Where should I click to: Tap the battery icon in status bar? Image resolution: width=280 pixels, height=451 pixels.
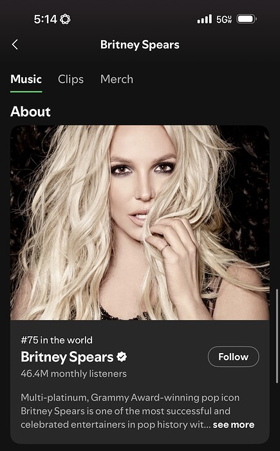pyautogui.click(x=247, y=19)
